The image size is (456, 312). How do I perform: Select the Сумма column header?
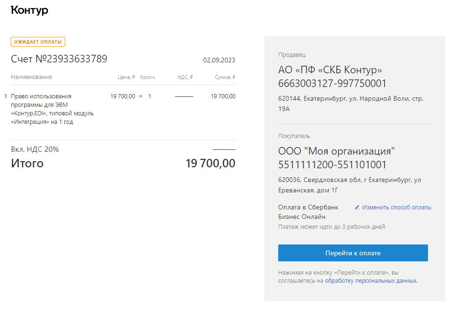click(225, 77)
